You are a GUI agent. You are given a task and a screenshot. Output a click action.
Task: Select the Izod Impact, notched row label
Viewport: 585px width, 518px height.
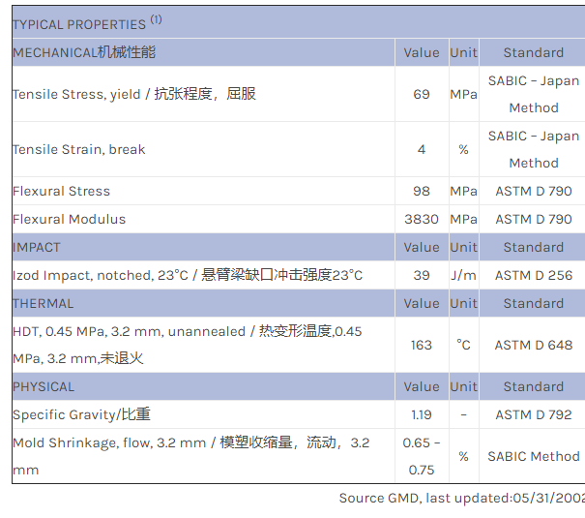tap(188, 275)
